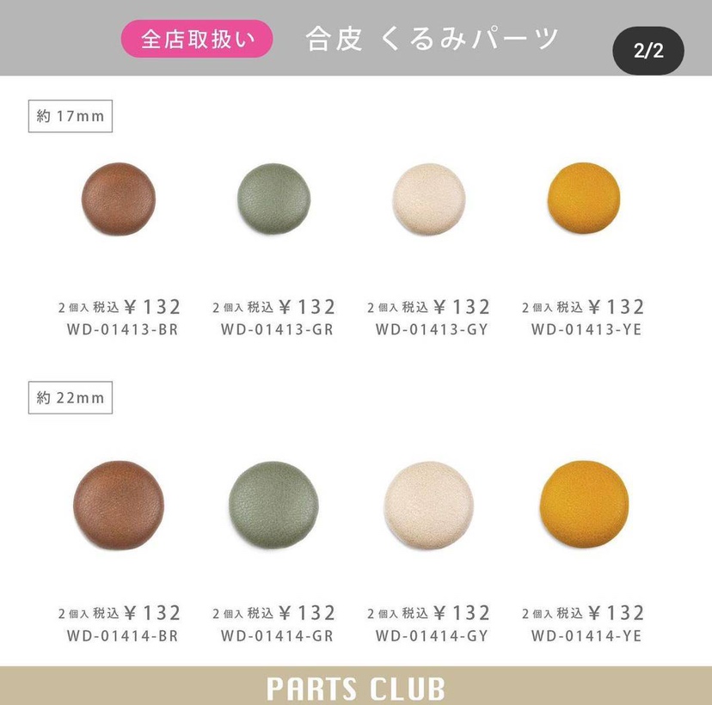The width and height of the screenshot is (712, 705).
Task: Click the ¥132 price under WD-01413-GR
Action: (x=307, y=307)
